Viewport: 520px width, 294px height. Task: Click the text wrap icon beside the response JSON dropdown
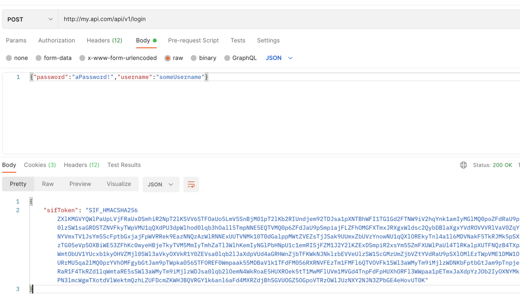click(190, 184)
